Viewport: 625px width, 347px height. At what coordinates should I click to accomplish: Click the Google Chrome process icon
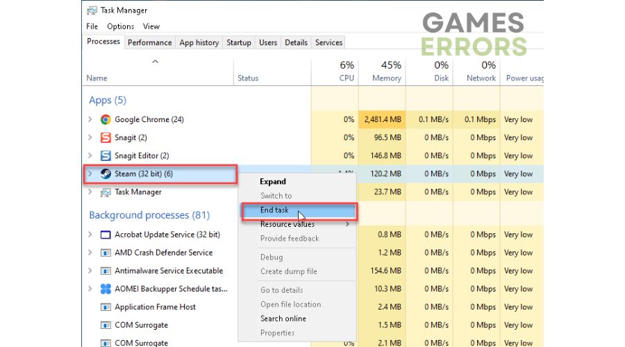(106, 119)
